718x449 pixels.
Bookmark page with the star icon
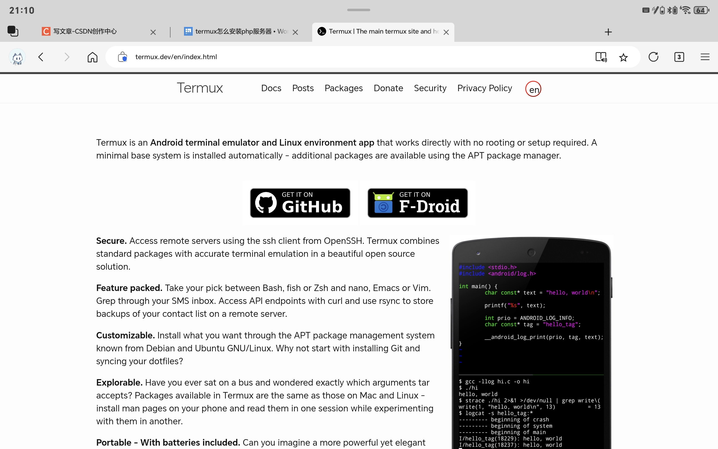click(x=623, y=57)
